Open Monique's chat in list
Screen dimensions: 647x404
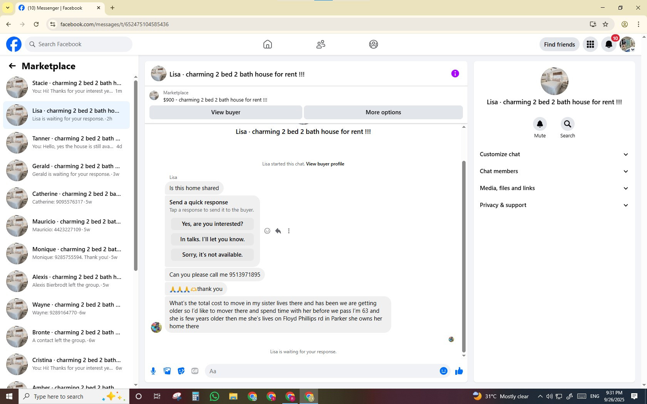[x=66, y=253]
